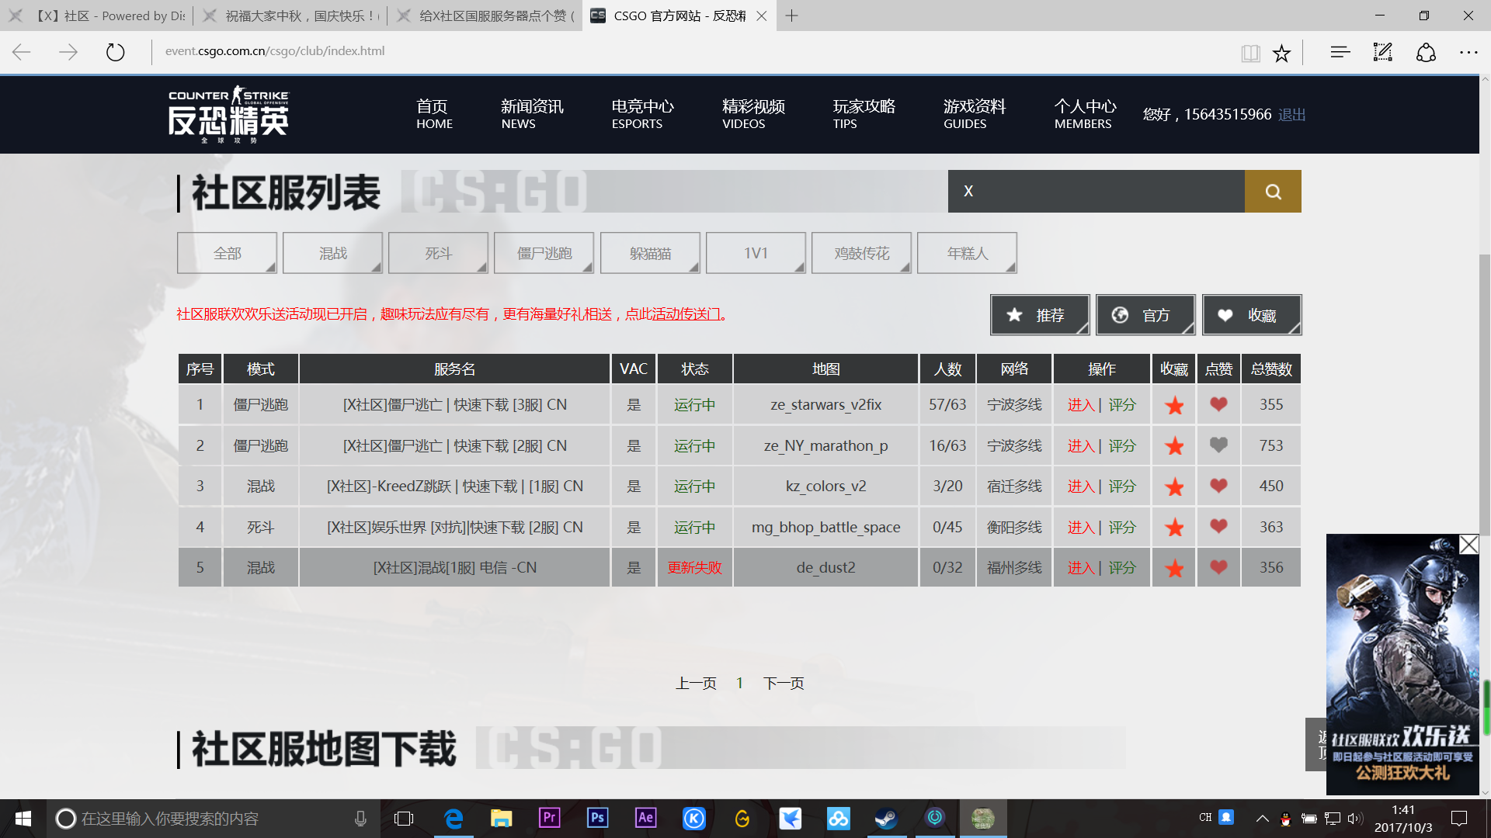Expand the 僵尸逃跑 category filter
Screen dimensions: 1491x838
(x=544, y=252)
